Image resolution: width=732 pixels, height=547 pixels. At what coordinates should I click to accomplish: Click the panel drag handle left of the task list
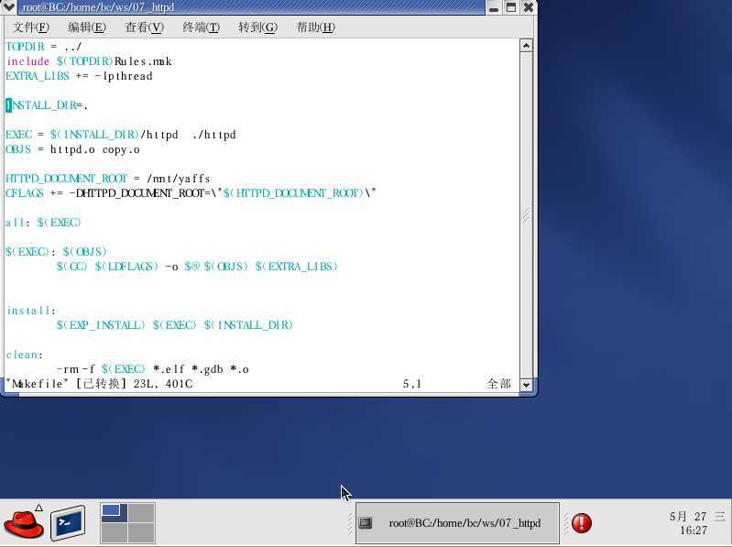pyautogui.click(x=349, y=523)
